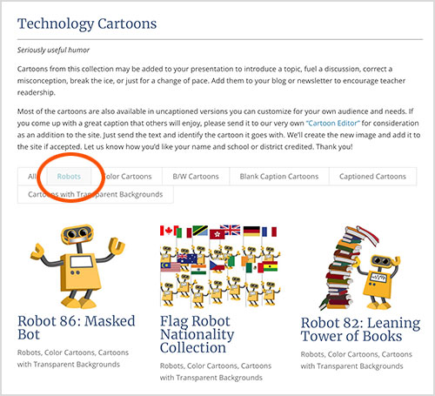The width and height of the screenshot is (435, 396).
Task: Open Robot 86: Masked Bot title link
Action: (x=77, y=327)
